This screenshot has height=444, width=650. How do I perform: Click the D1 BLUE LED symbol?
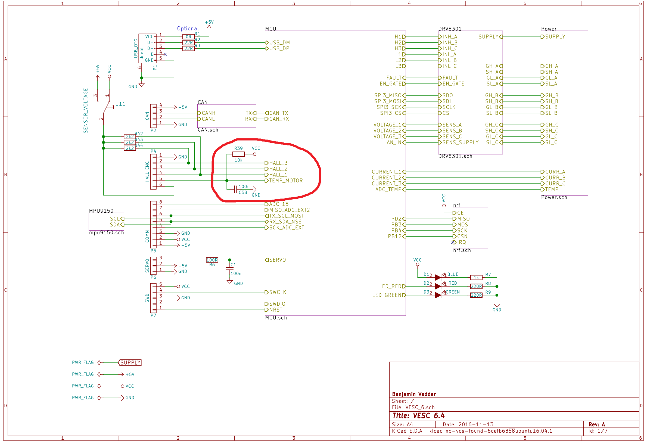click(438, 278)
